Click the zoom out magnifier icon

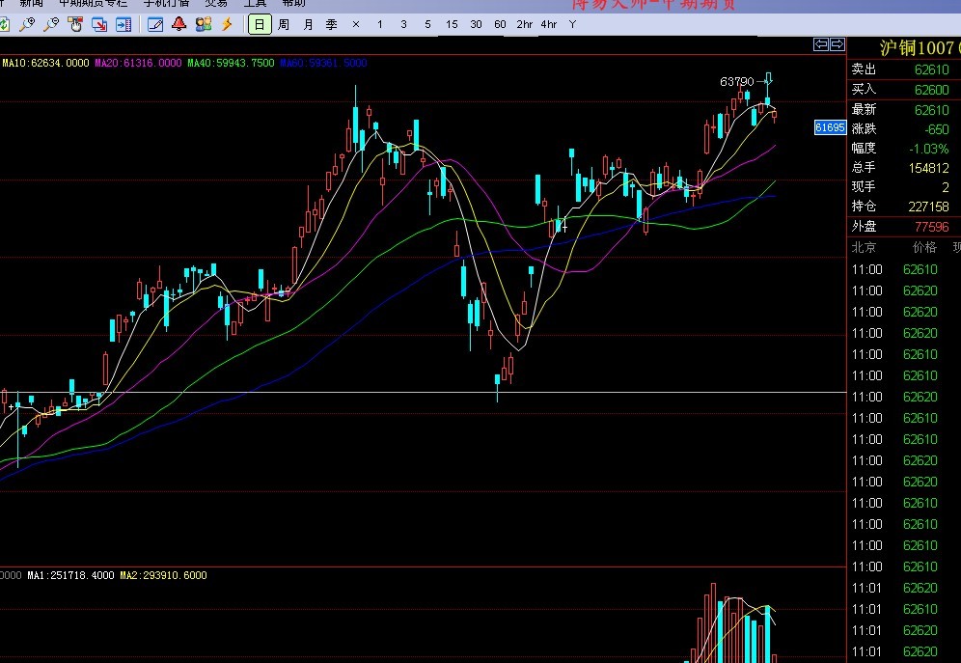tap(51, 24)
